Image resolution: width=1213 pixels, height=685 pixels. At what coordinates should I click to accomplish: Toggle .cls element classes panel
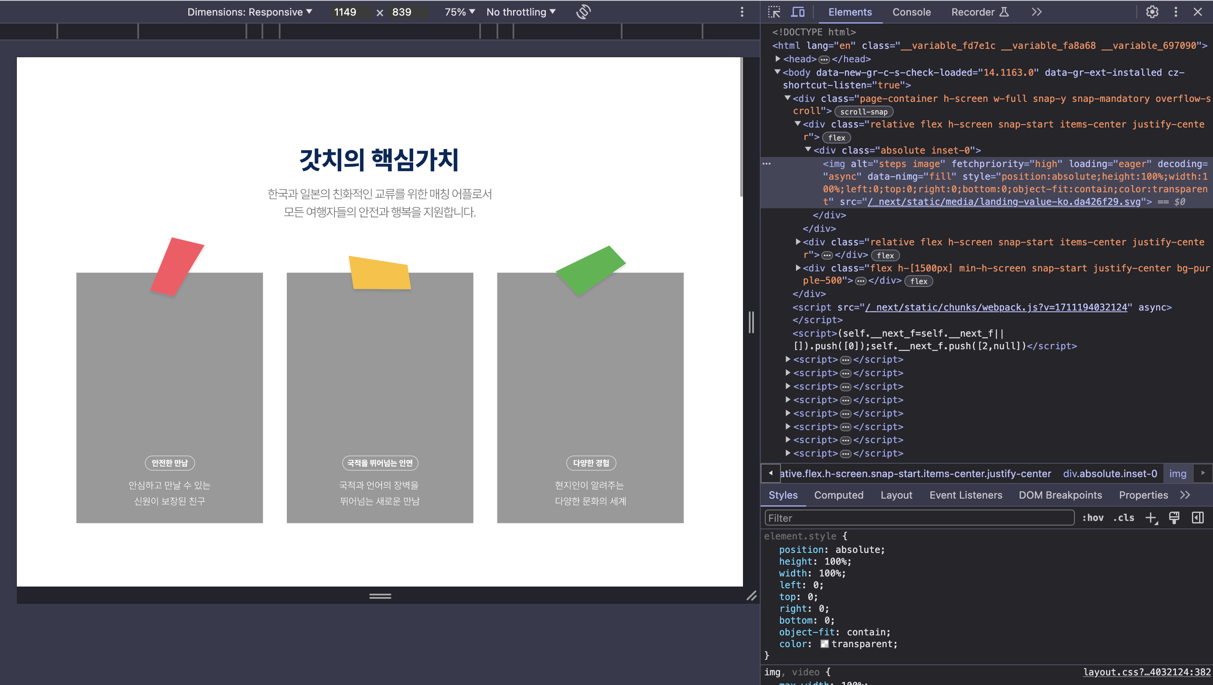click(x=1124, y=518)
